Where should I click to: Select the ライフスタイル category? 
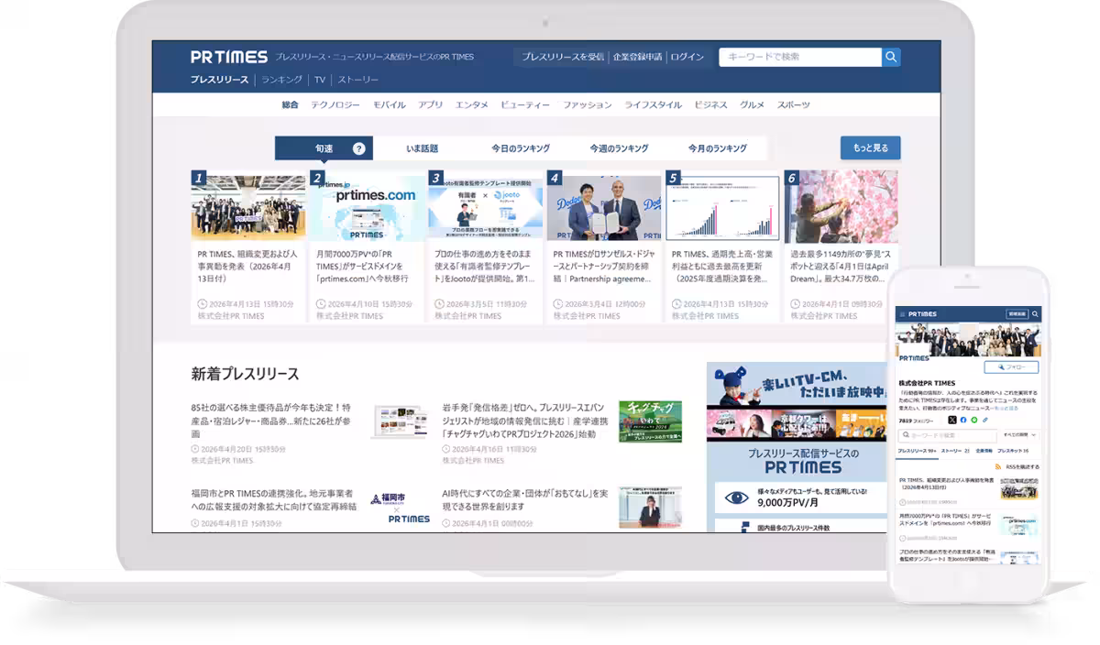[x=654, y=104]
